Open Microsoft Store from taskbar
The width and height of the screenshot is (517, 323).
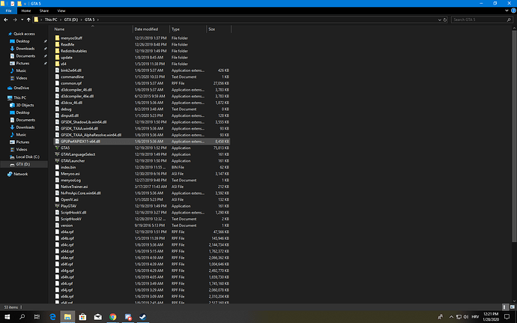pyautogui.click(x=82, y=317)
